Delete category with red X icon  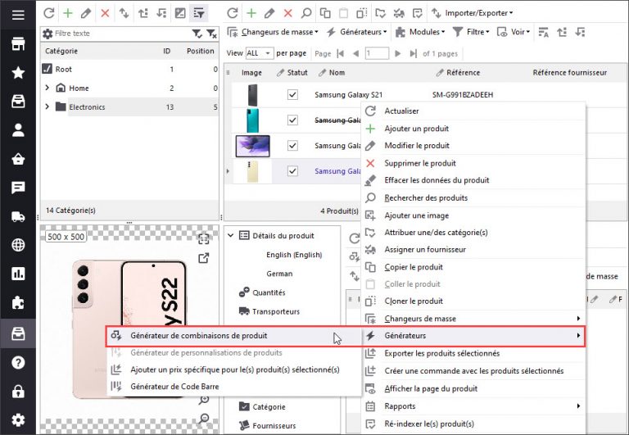coord(105,13)
